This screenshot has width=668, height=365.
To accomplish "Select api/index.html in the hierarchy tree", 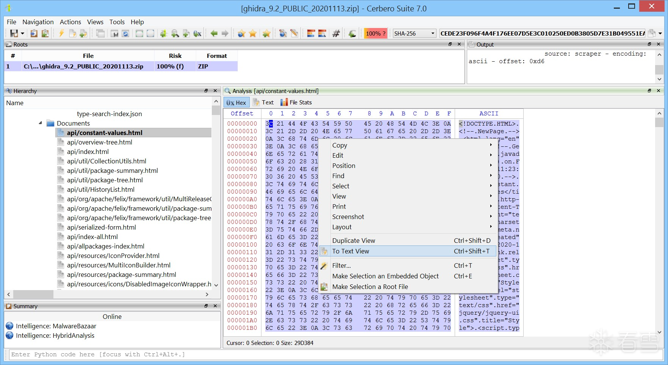I will click(88, 152).
